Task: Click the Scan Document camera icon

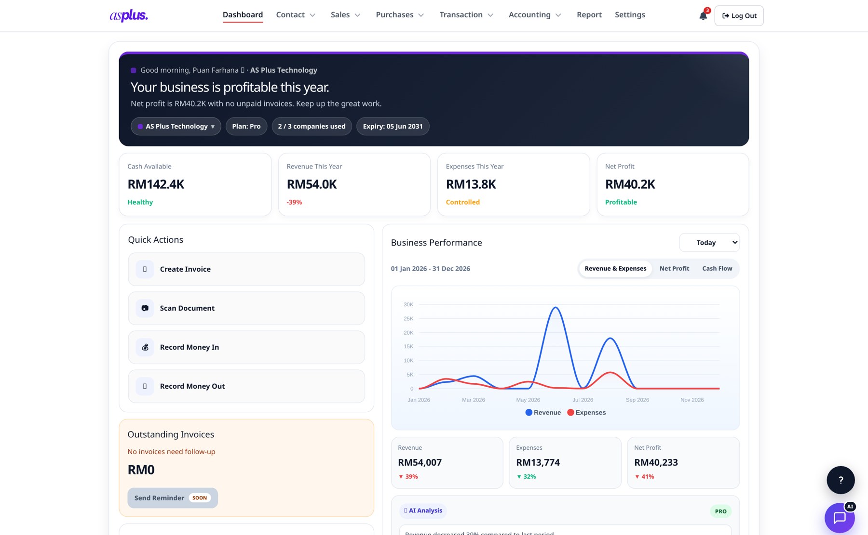Action: point(145,308)
